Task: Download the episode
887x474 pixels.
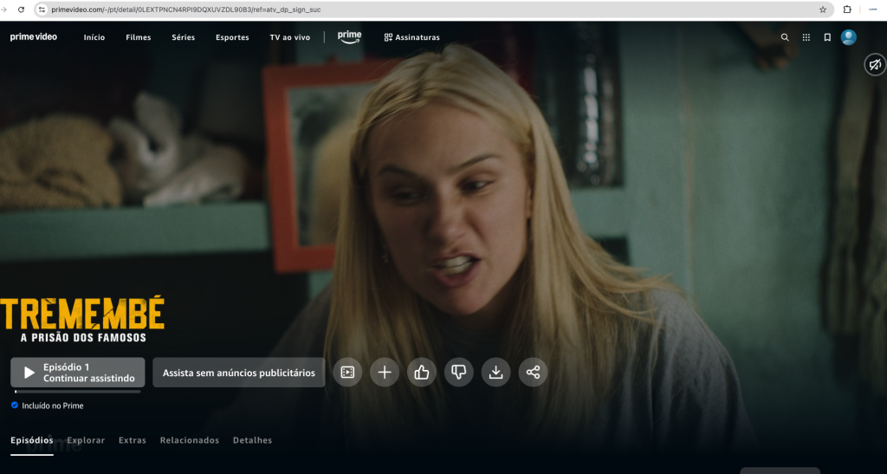Action: pos(495,373)
